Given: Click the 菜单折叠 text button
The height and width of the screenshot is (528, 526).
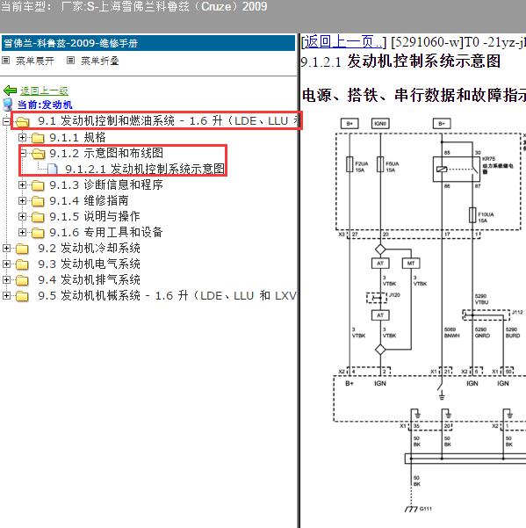Looking at the screenshot, I should click(99, 61).
